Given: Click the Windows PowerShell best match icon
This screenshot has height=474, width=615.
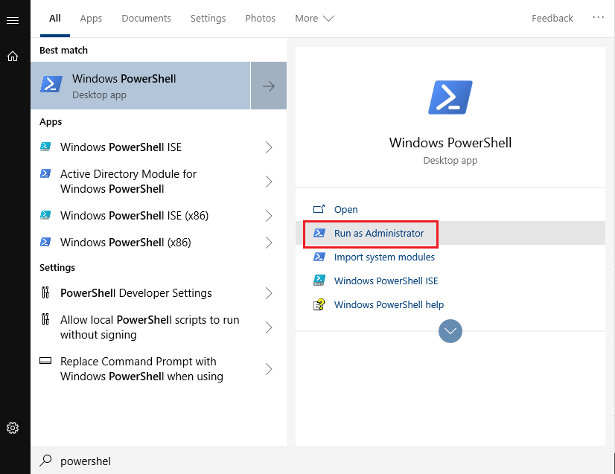Looking at the screenshot, I should 51,84.
